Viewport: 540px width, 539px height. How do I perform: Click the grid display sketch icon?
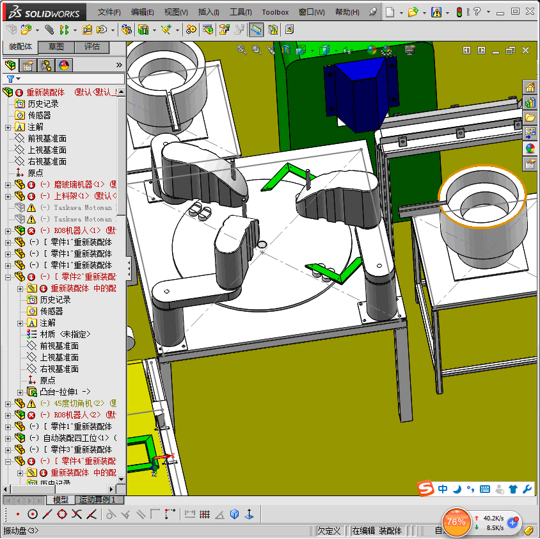(205, 514)
